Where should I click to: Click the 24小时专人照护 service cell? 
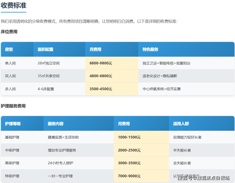point(60,163)
